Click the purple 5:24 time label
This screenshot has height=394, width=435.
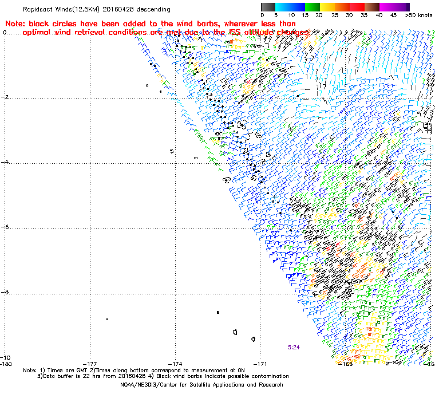pos(294,347)
